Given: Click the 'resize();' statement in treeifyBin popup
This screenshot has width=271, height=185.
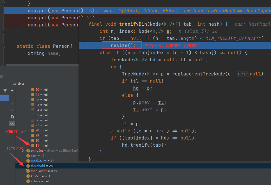Looking at the screenshot, I should tap(123, 45).
